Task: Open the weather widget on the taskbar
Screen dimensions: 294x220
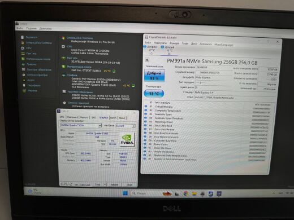Action: (x=34, y=191)
